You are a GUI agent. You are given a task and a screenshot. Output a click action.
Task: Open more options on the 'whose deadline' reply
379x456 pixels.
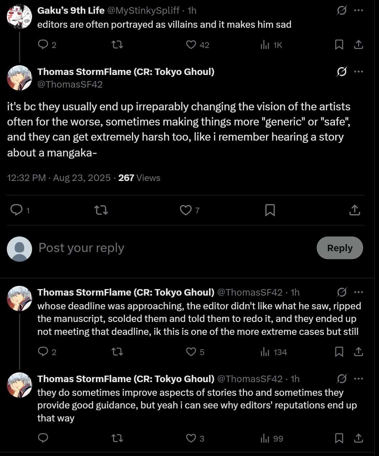click(358, 292)
